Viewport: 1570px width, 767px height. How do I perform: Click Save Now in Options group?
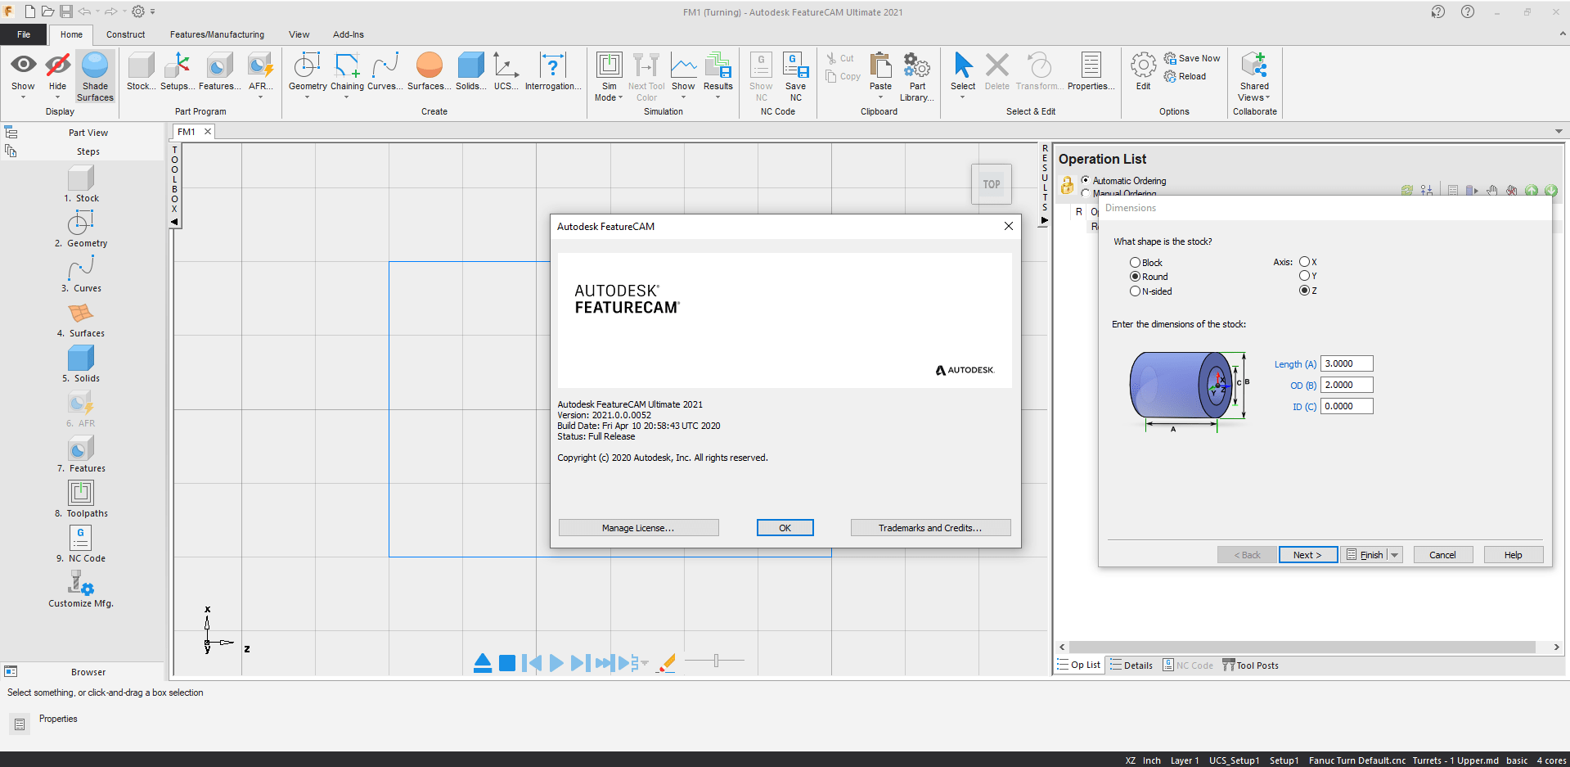1192,58
